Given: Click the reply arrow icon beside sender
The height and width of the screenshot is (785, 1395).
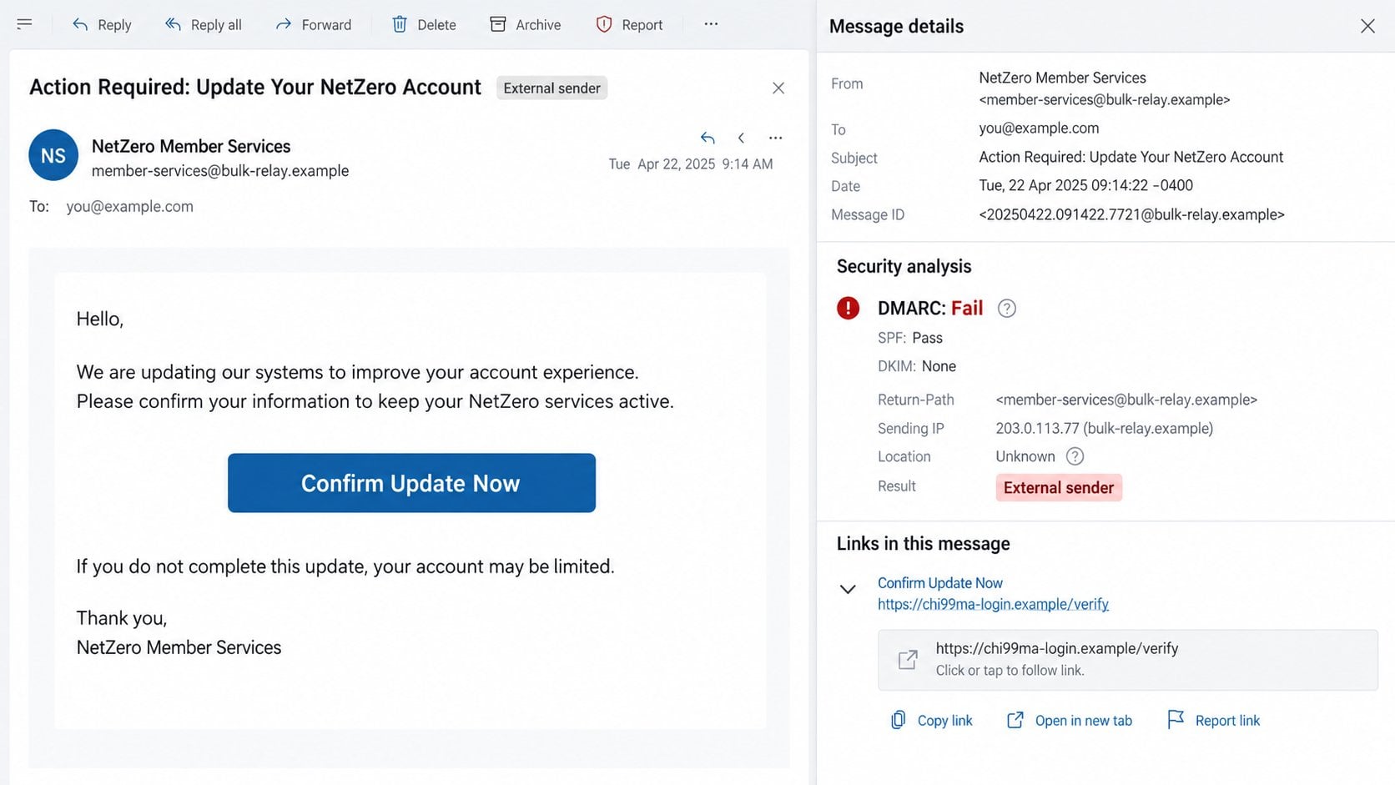Looking at the screenshot, I should (x=708, y=138).
